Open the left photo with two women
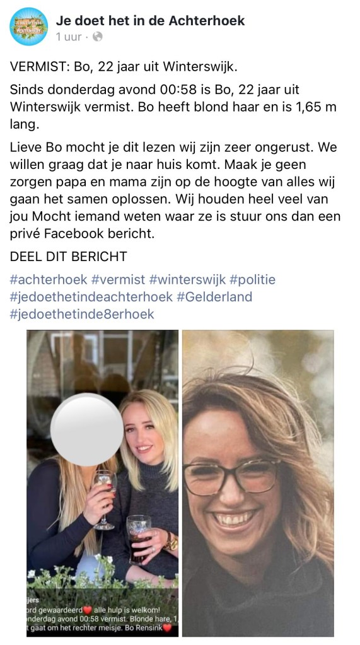Viewport: 360px width, 645px height. click(x=102, y=483)
